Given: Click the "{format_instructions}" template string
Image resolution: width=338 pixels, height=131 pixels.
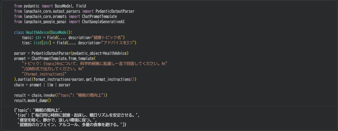Looking at the screenshot, I should (44, 74).
